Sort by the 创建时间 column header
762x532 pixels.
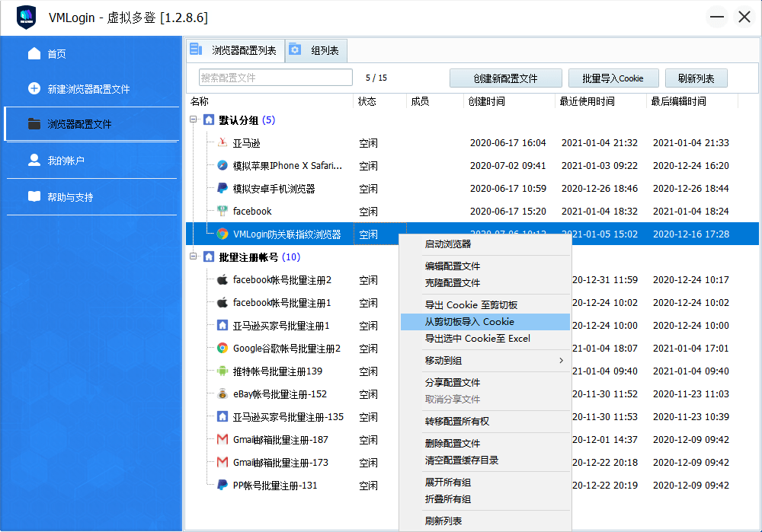pyautogui.click(x=509, y=101)
